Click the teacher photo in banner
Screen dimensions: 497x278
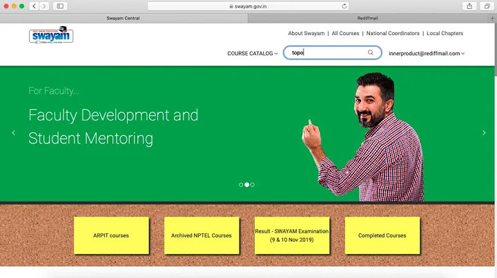click(363, 137)
